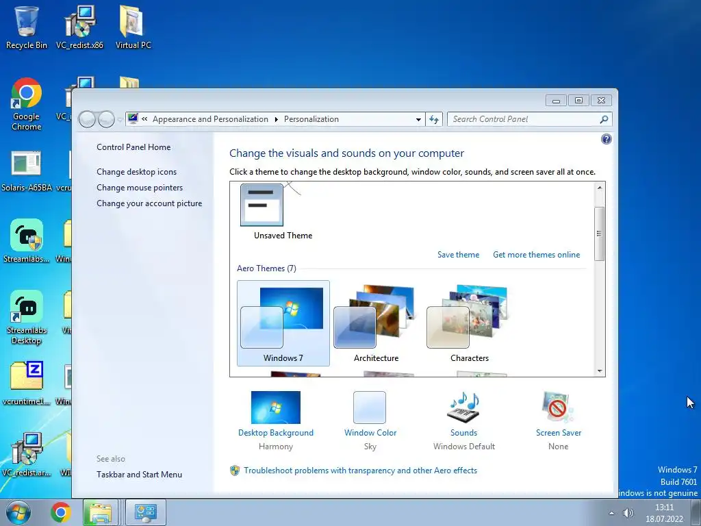The width and height of the screenshot is (701, 526).
Task: Open Streamlabs installer icon with shield
Action: click(x=27, y=240)
